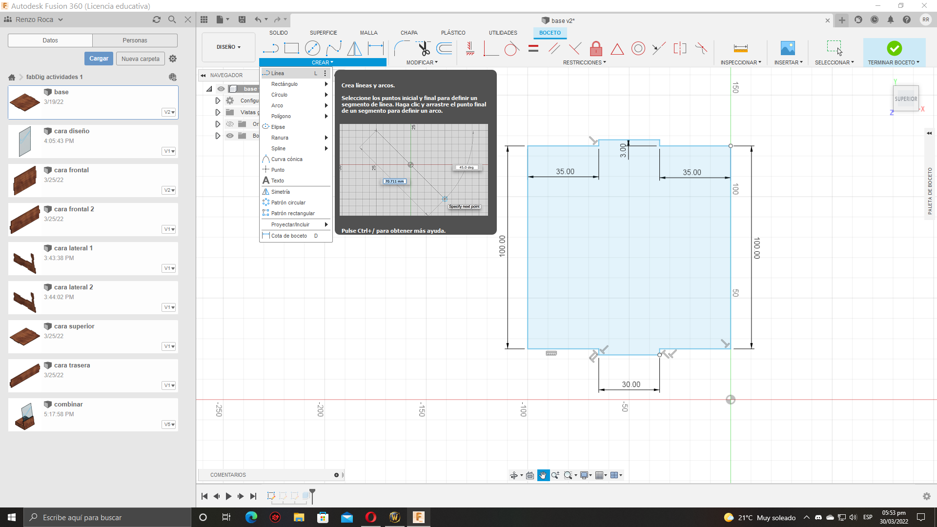Apply the Concentric constraint icon

pyautogui.click(x=638, y=48)
